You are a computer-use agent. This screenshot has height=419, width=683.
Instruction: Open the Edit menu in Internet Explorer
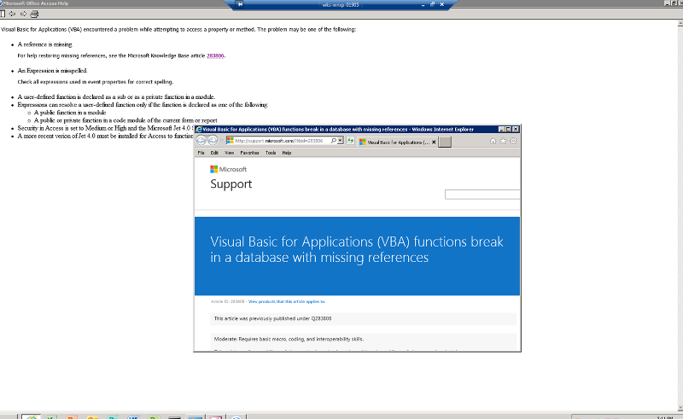(x=214, y=153)
